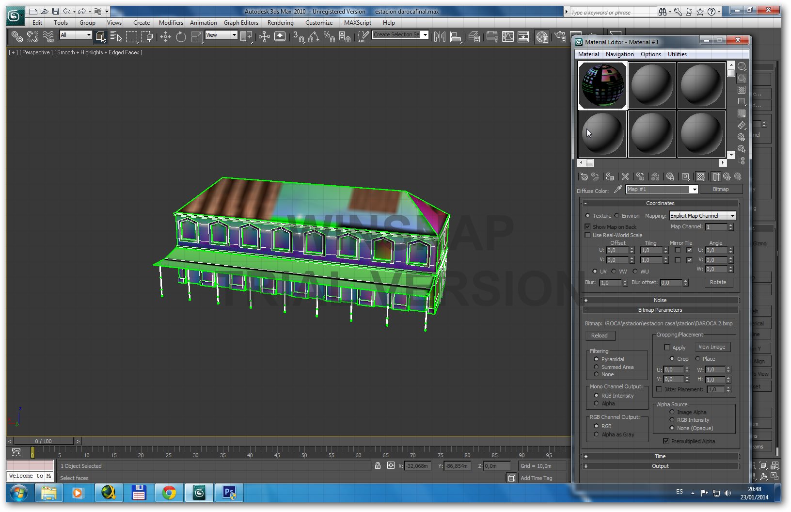
Task: Toggle Show Map in Viewport icon
Action: (x=700, y=177)
